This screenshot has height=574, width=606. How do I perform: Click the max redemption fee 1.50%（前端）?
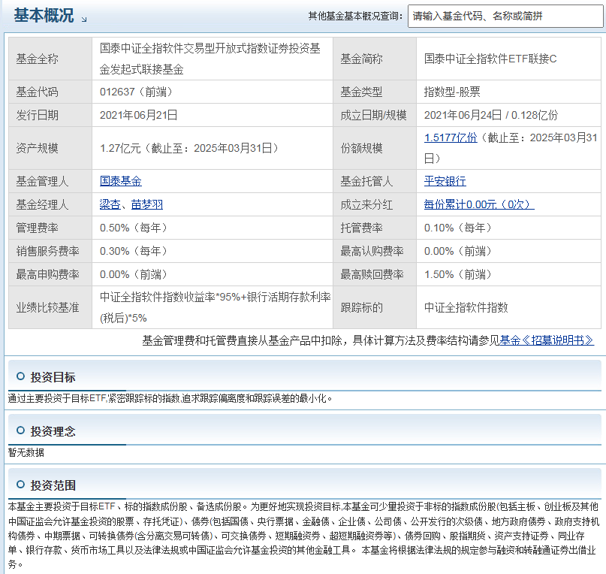pyautogui.click(x=458, y=274)
